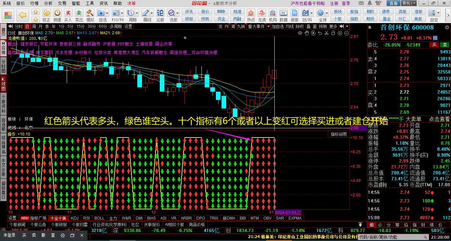
Task: Expand the 画线 drawing dropdown arrow
Action: 152,13
